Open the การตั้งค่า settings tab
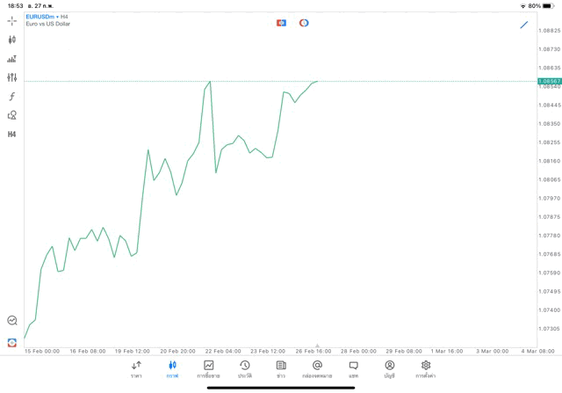This screenshot has width=562, height=393. (426, 369)
